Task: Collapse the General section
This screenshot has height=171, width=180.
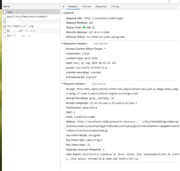Action: [63, 13]
